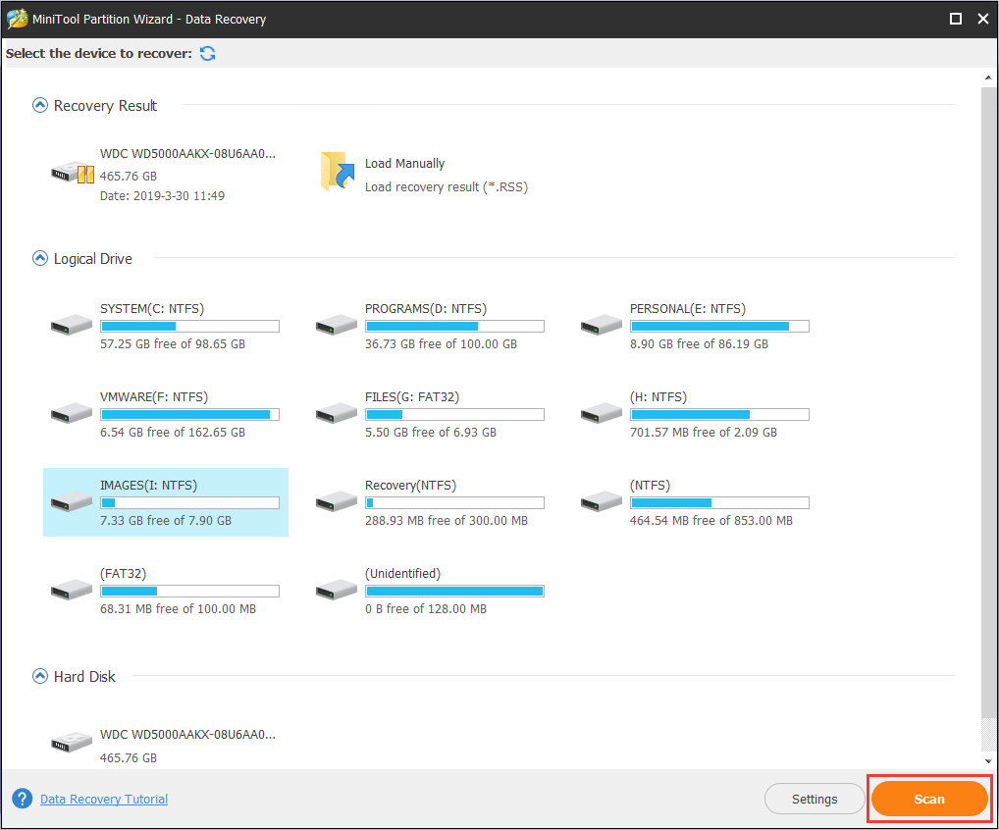This screenshot has width=999, height=830.
Task: Collapse the Recovery Result section
Action: coord(39,105)
